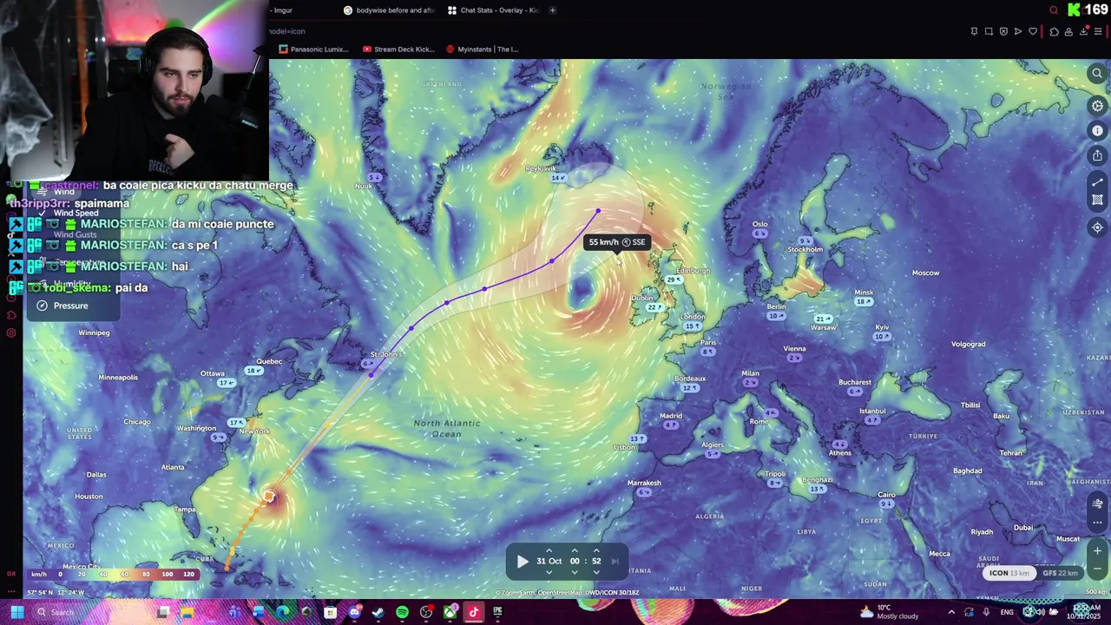Screen dimensions: 1111x625
Task: Decrease the hour with down chevron
Action: [575, 572]
